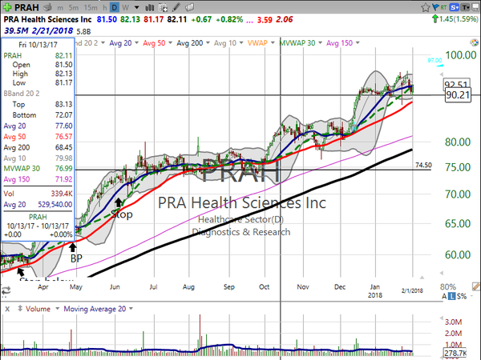
Task: Click the black up arrow above Stop
Action: coord(119,202)
